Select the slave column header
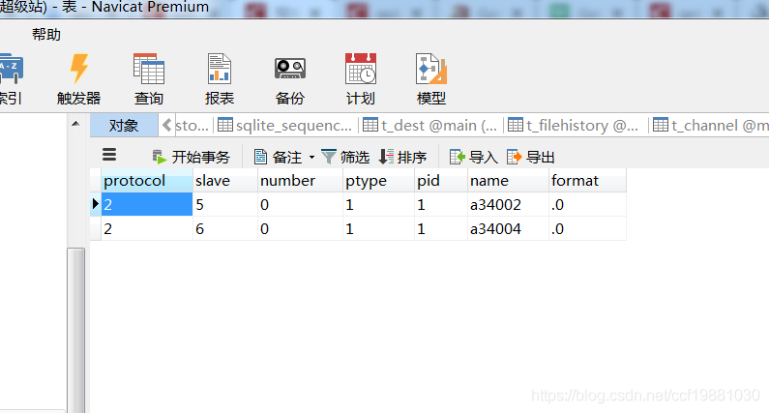Screen dimensions: 769x413 pyautogui.click(x=225, y=181)
